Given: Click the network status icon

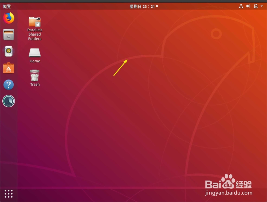Looking at the screenshot, I should point(241,6).
